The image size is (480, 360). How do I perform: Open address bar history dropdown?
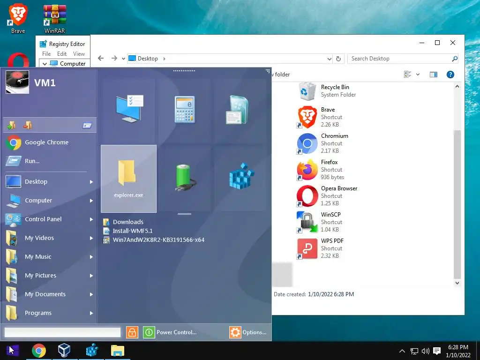[330, 59]
